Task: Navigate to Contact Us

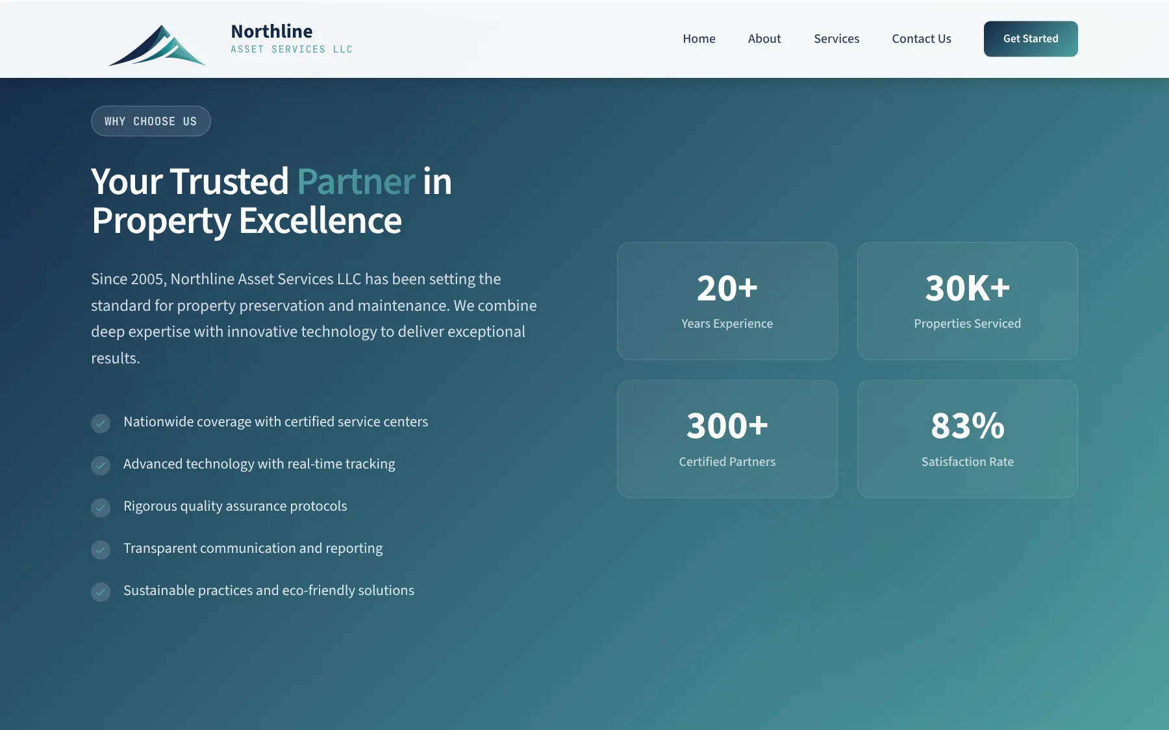Action: click(x=922, y=39)
